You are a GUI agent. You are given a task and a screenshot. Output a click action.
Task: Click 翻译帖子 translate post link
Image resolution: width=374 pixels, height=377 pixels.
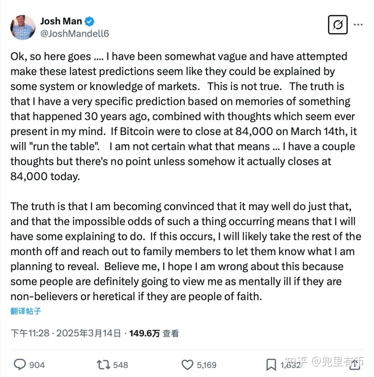(26, 311)
